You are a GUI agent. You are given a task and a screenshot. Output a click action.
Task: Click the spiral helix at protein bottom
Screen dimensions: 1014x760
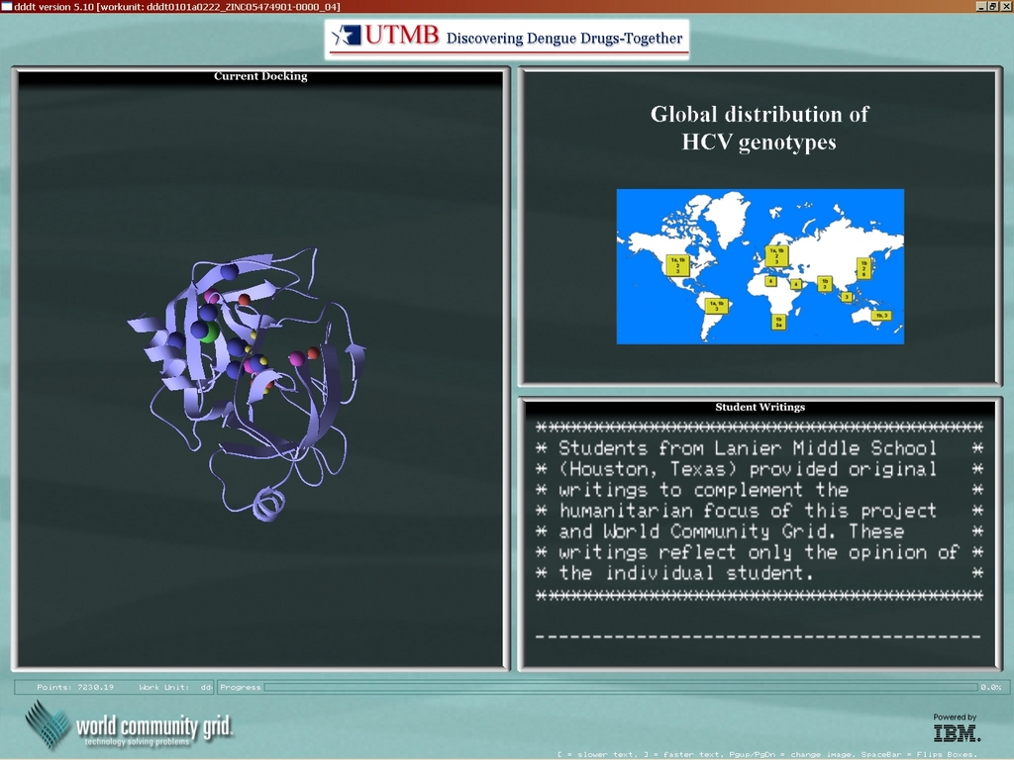(267, 505)
